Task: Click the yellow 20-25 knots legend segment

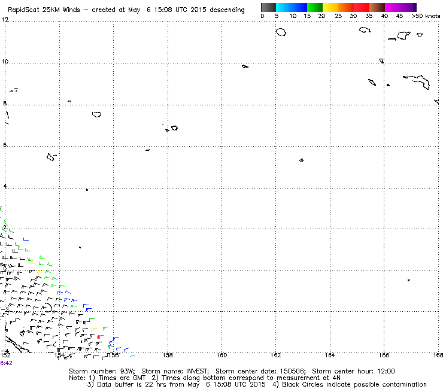Action: pyautogui.click(x=330, y=7)
